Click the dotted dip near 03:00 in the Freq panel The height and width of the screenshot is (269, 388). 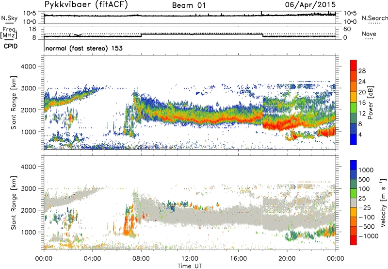click(x=78, y=34)
